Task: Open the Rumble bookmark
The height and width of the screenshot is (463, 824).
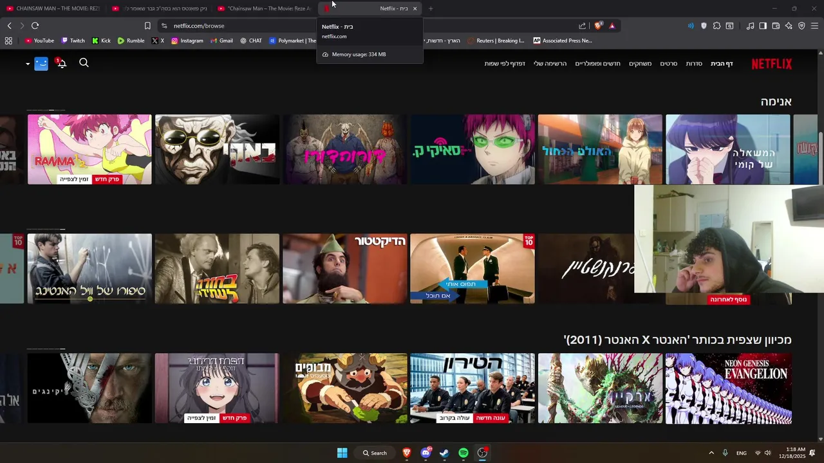Action: coord(131,41)
